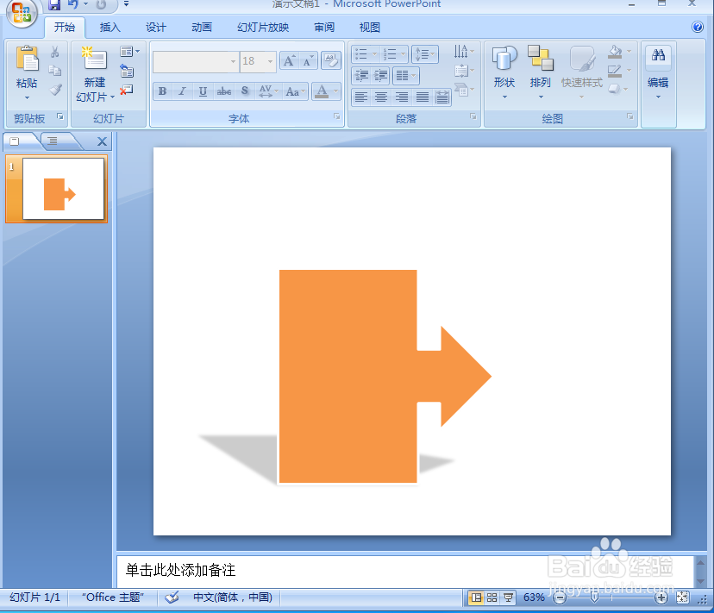Click the Decrease indent icon
The height and width of the screenshot is (613, 714).
click(x=362, y=76)
